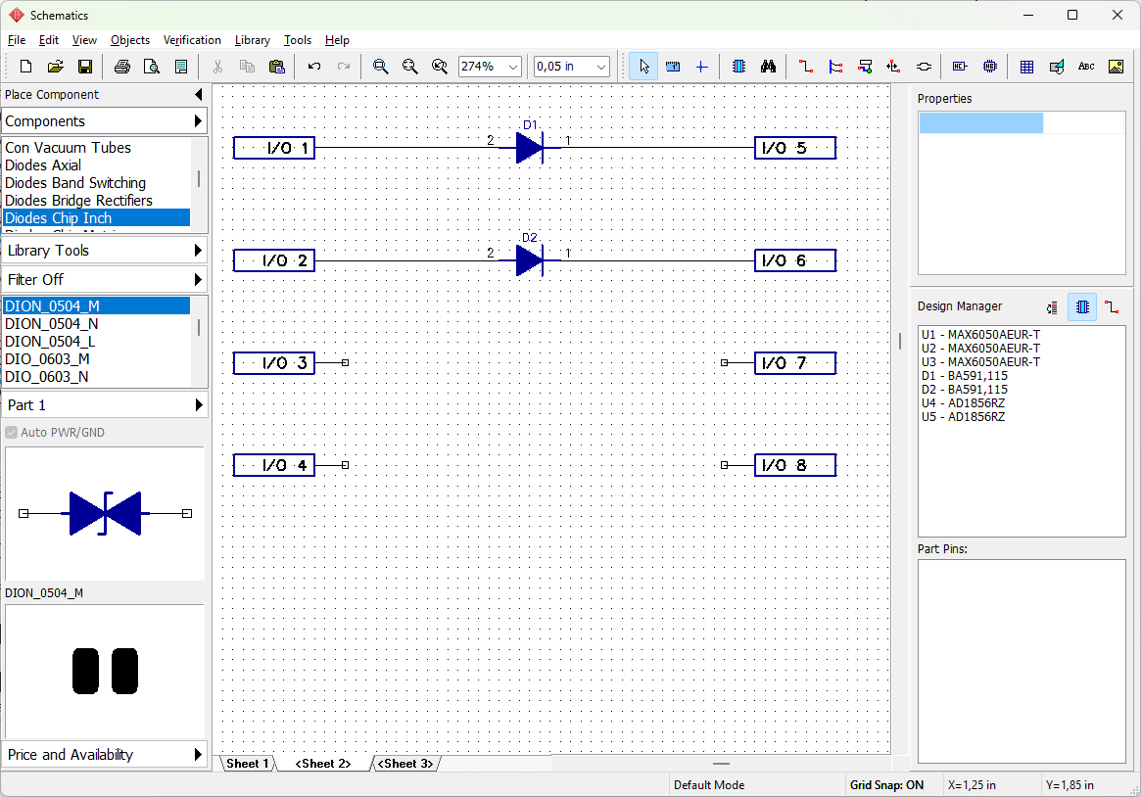Click the Design Manager sort list icon
The image size is (1141, 797).
[1052, 307]
